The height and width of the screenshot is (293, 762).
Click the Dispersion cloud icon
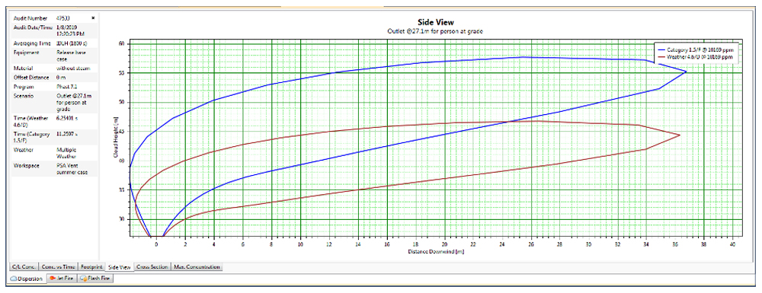[x=14, y=279]
